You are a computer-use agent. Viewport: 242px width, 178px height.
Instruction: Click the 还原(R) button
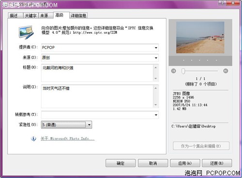tap(217, 163)
